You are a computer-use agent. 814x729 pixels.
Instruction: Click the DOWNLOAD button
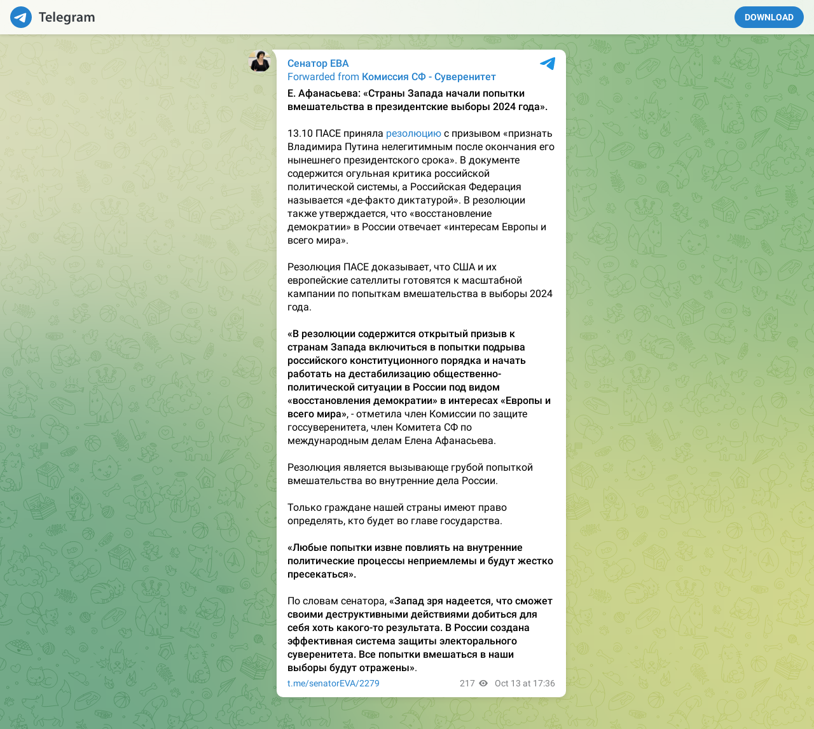(769, 17)
